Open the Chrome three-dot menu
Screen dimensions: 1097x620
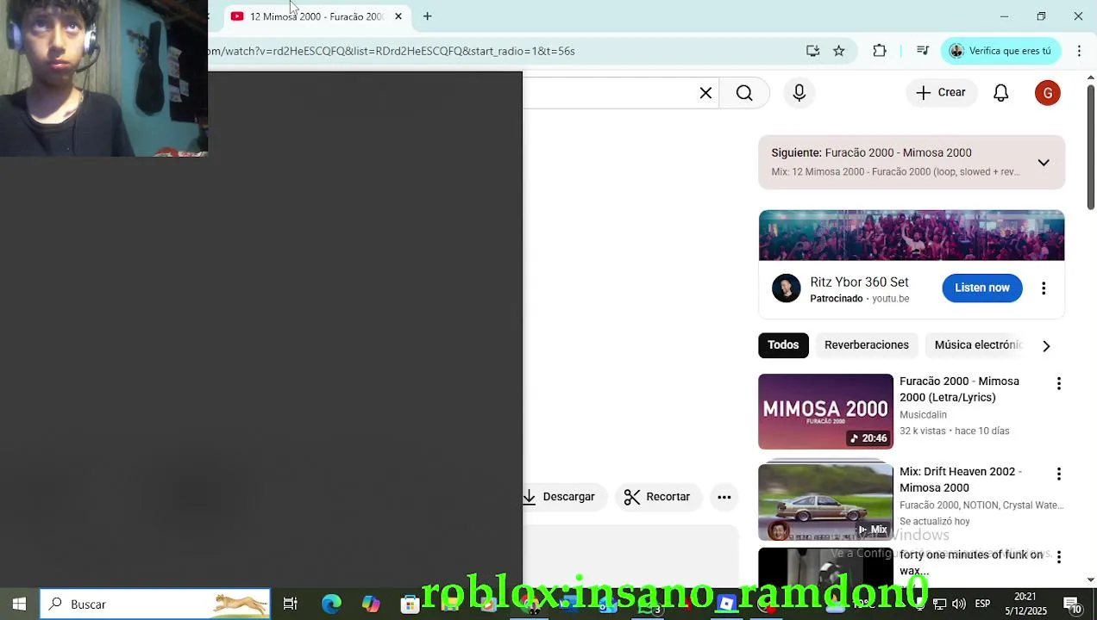[1079, 51]
